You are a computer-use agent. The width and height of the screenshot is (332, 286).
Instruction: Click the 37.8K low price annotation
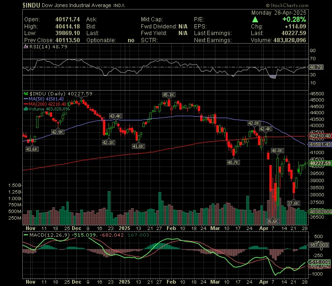[293, 203]
